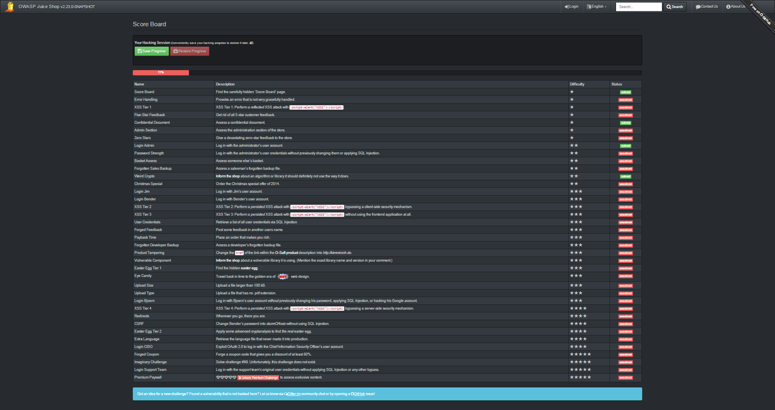775x410 pixels.
Task: Select the Login CISO challenge name
Action: [144, 347]
